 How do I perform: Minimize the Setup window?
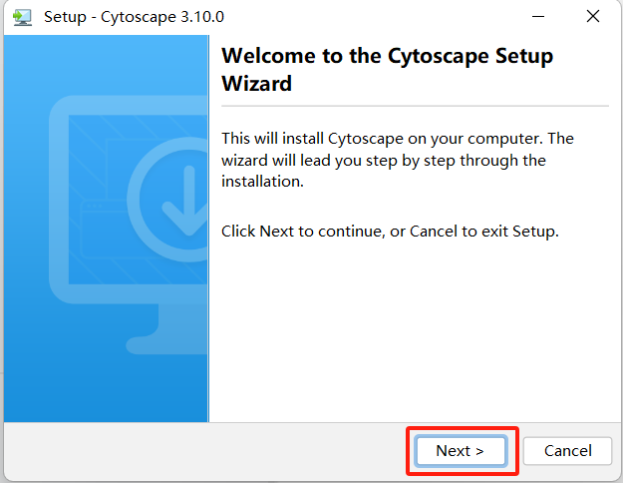coord(539,17)
